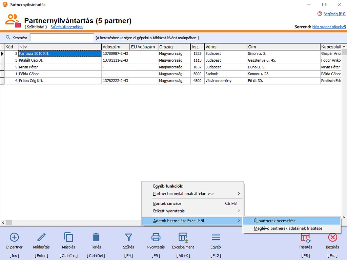Choose Meglévő partnerek adatainak frissítése
Viewport: 347px width, 260px height.
coord(288,229)
